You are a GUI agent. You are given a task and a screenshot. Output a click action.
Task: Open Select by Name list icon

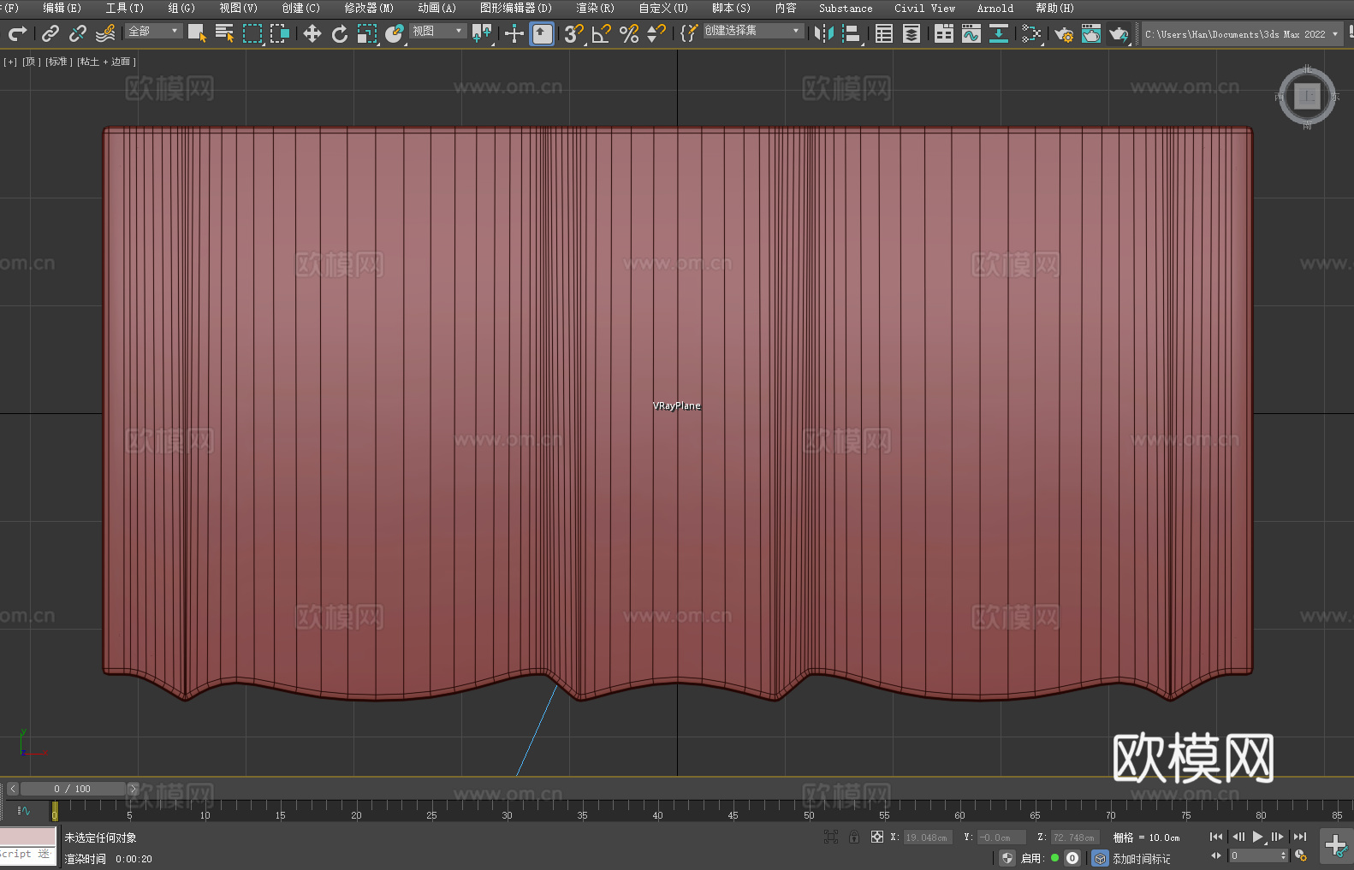225,33
